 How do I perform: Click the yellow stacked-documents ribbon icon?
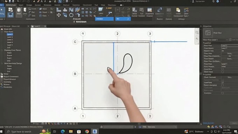pos(178,10)
